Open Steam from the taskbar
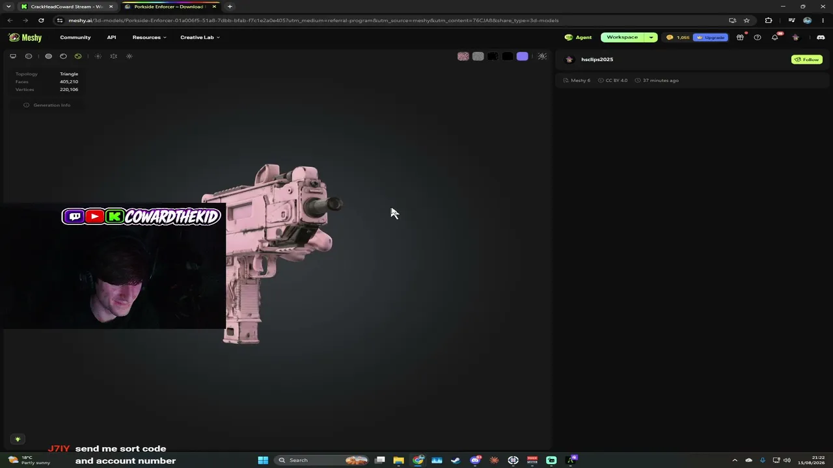This screenshot has height=468, width=833. tap(456, 460)
